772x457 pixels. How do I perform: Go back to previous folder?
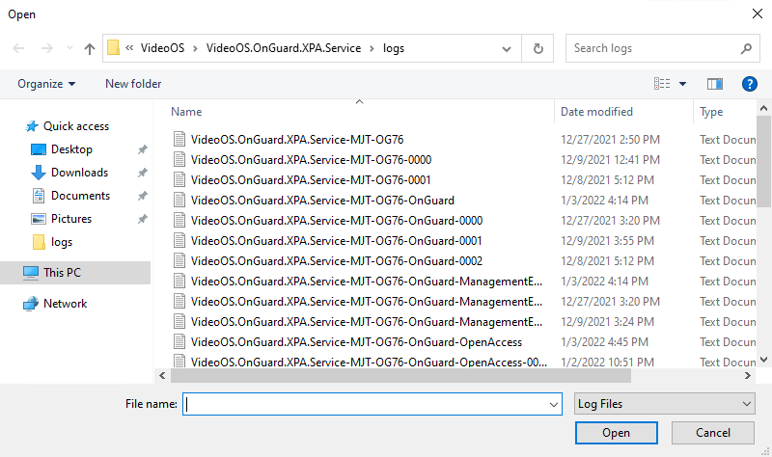(x=18, y=48)
